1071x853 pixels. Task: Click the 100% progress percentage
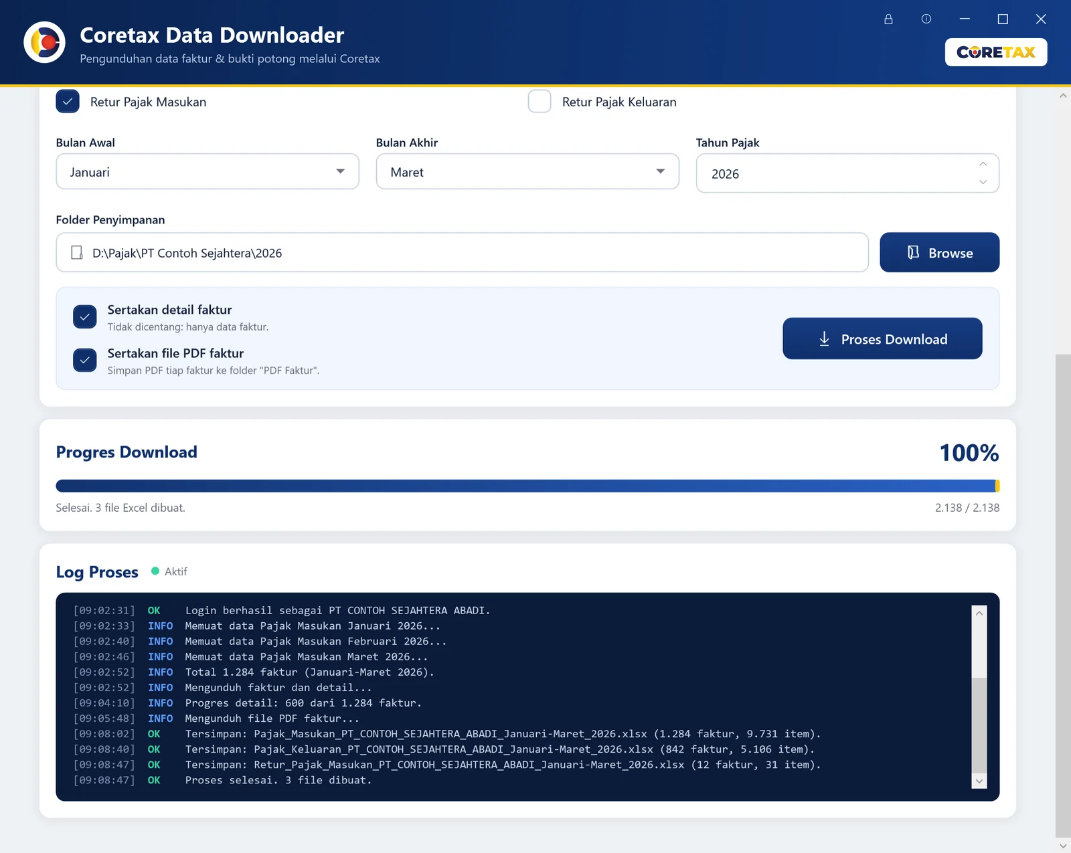(x=969, y=453)
